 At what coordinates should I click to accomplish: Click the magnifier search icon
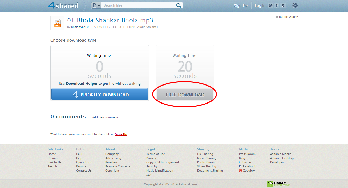tap(179, 5)
